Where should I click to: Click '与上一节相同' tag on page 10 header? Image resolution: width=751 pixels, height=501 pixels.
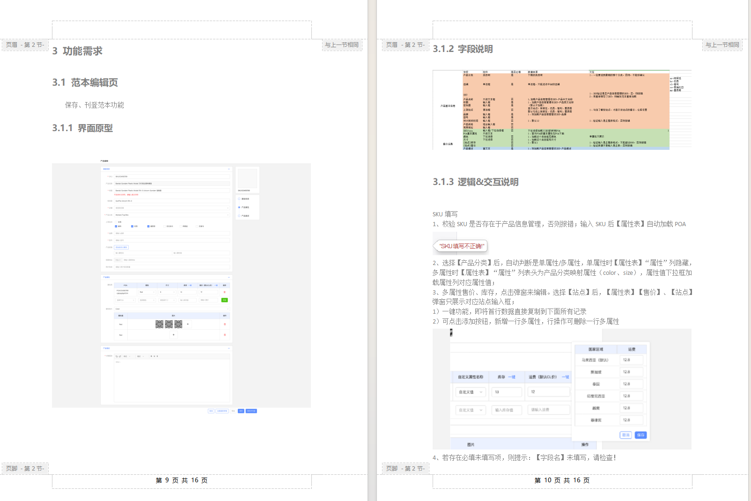click(x=722, y=45)
